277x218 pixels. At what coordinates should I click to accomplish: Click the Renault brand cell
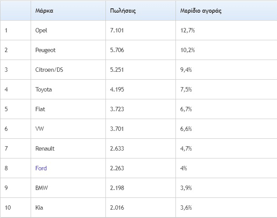coord(45,148)
